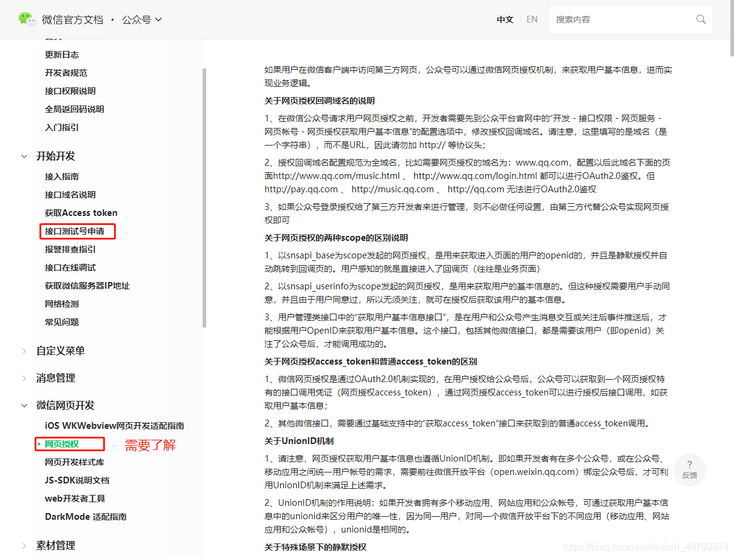Open the 接口在线调试 page
Screen dimensions: 734x558
70,267
